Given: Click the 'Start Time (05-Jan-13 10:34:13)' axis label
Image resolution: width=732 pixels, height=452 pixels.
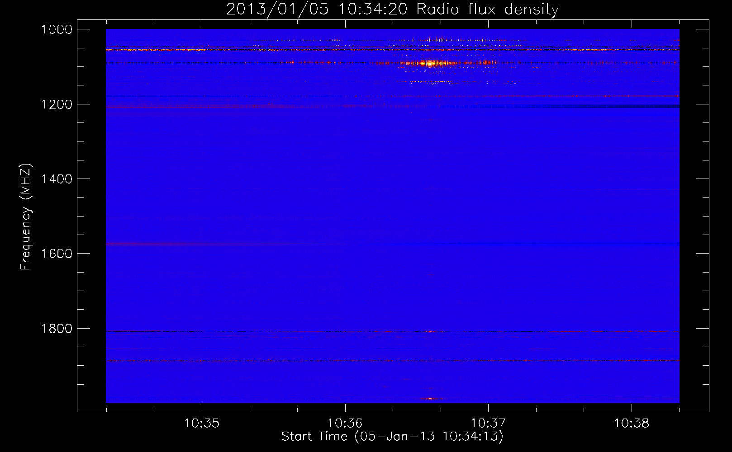Looking at the screenshot, I should point(392,437).
